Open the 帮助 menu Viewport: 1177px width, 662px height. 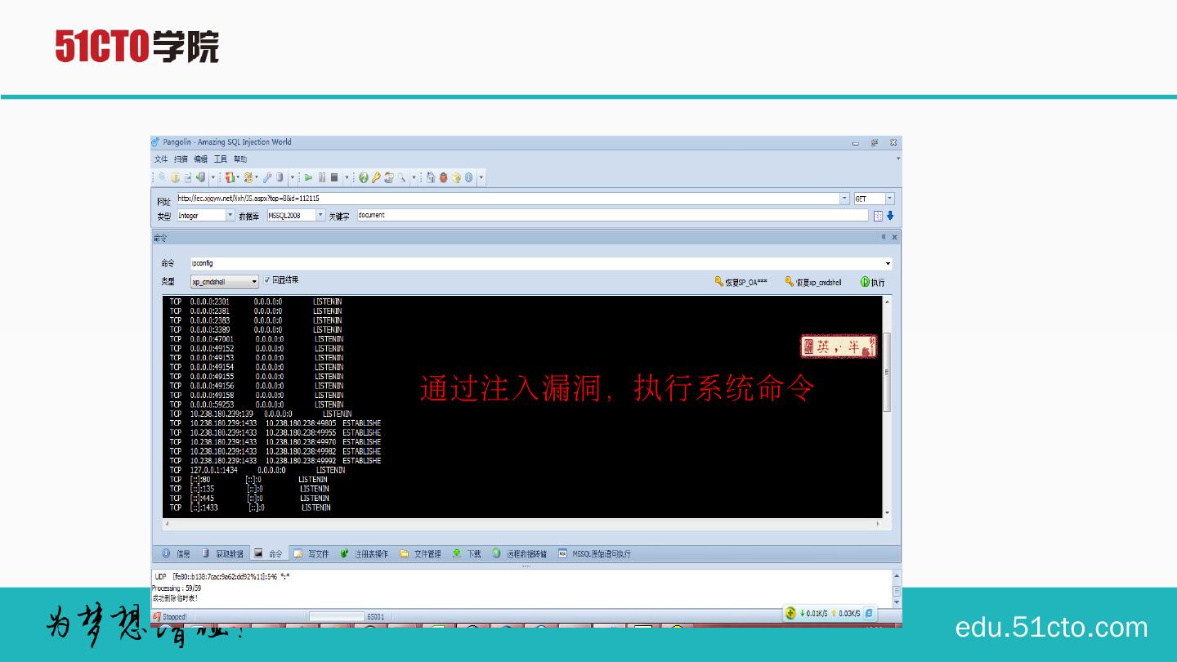[x=240, y=159]
